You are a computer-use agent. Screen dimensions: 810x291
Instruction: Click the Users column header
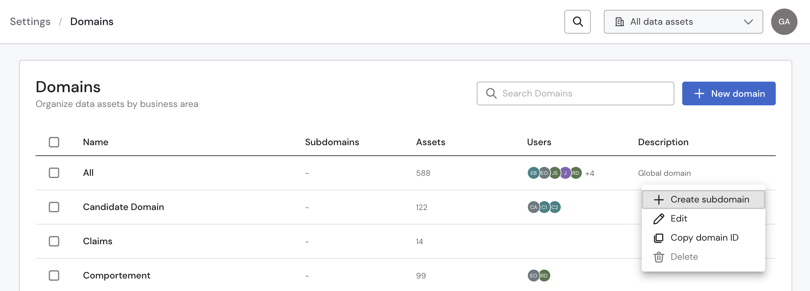(539, 142)
